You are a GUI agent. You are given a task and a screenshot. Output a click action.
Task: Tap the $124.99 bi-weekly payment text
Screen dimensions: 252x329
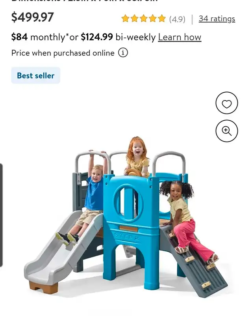click(x=119, y=37)
